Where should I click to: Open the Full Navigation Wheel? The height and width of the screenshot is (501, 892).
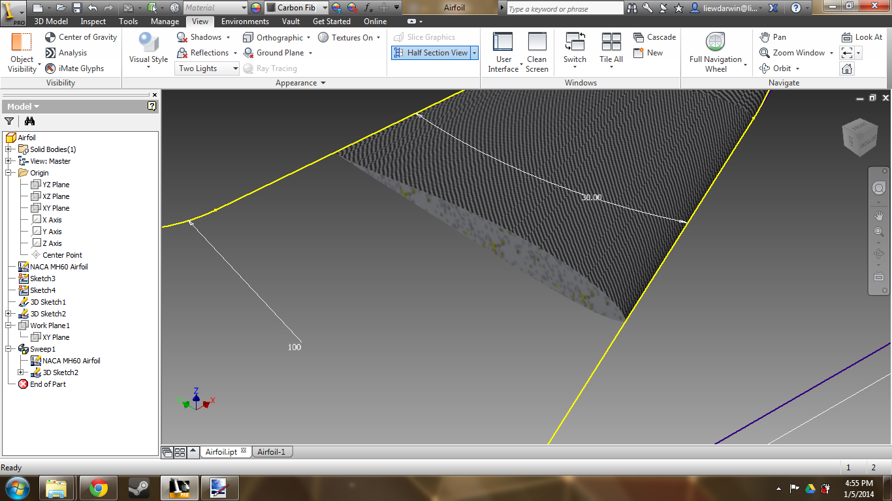pyautogui.click(x=716, y=52)
